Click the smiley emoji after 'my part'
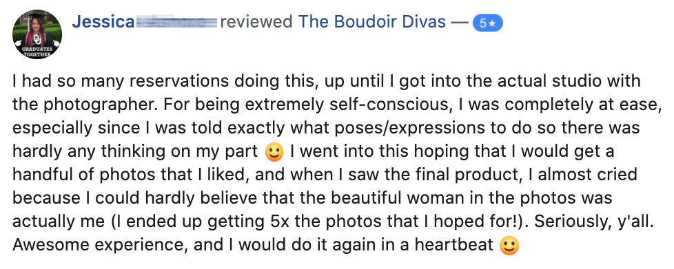 (x=274, y=152)
